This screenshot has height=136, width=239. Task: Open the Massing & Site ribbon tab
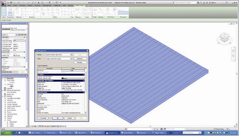tap(47, 6)
